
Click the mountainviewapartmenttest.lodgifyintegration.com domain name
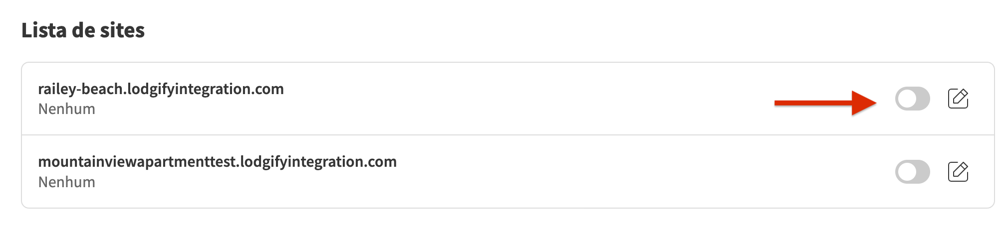pos(217,162)
